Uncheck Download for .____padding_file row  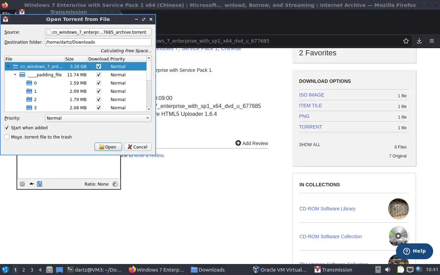pos(99,75)
